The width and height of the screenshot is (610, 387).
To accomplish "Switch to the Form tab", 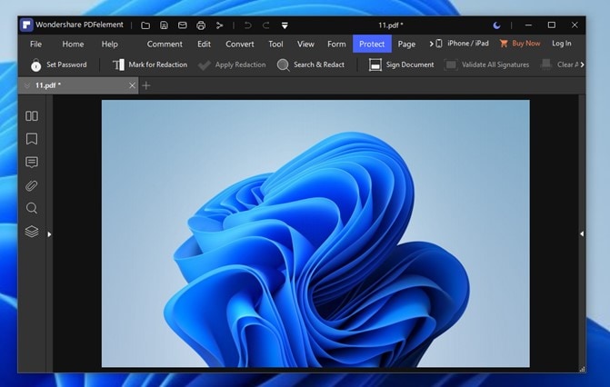I will 336,44.
